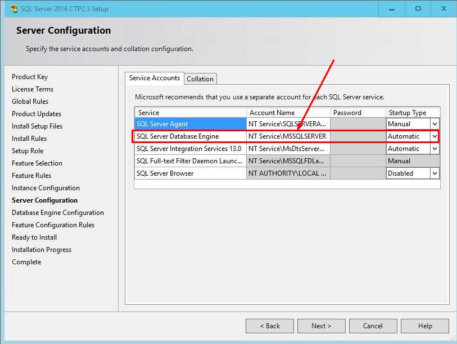The height and width of the screenshot is (344, 457).
Task: Click the Password column header
Action: [358, 113]
